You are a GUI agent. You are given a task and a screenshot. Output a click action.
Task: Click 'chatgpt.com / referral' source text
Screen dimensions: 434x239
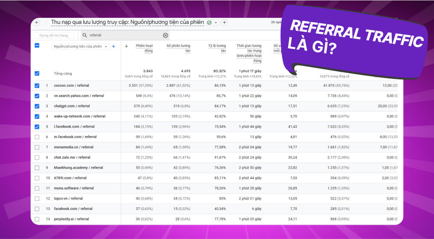72,106
